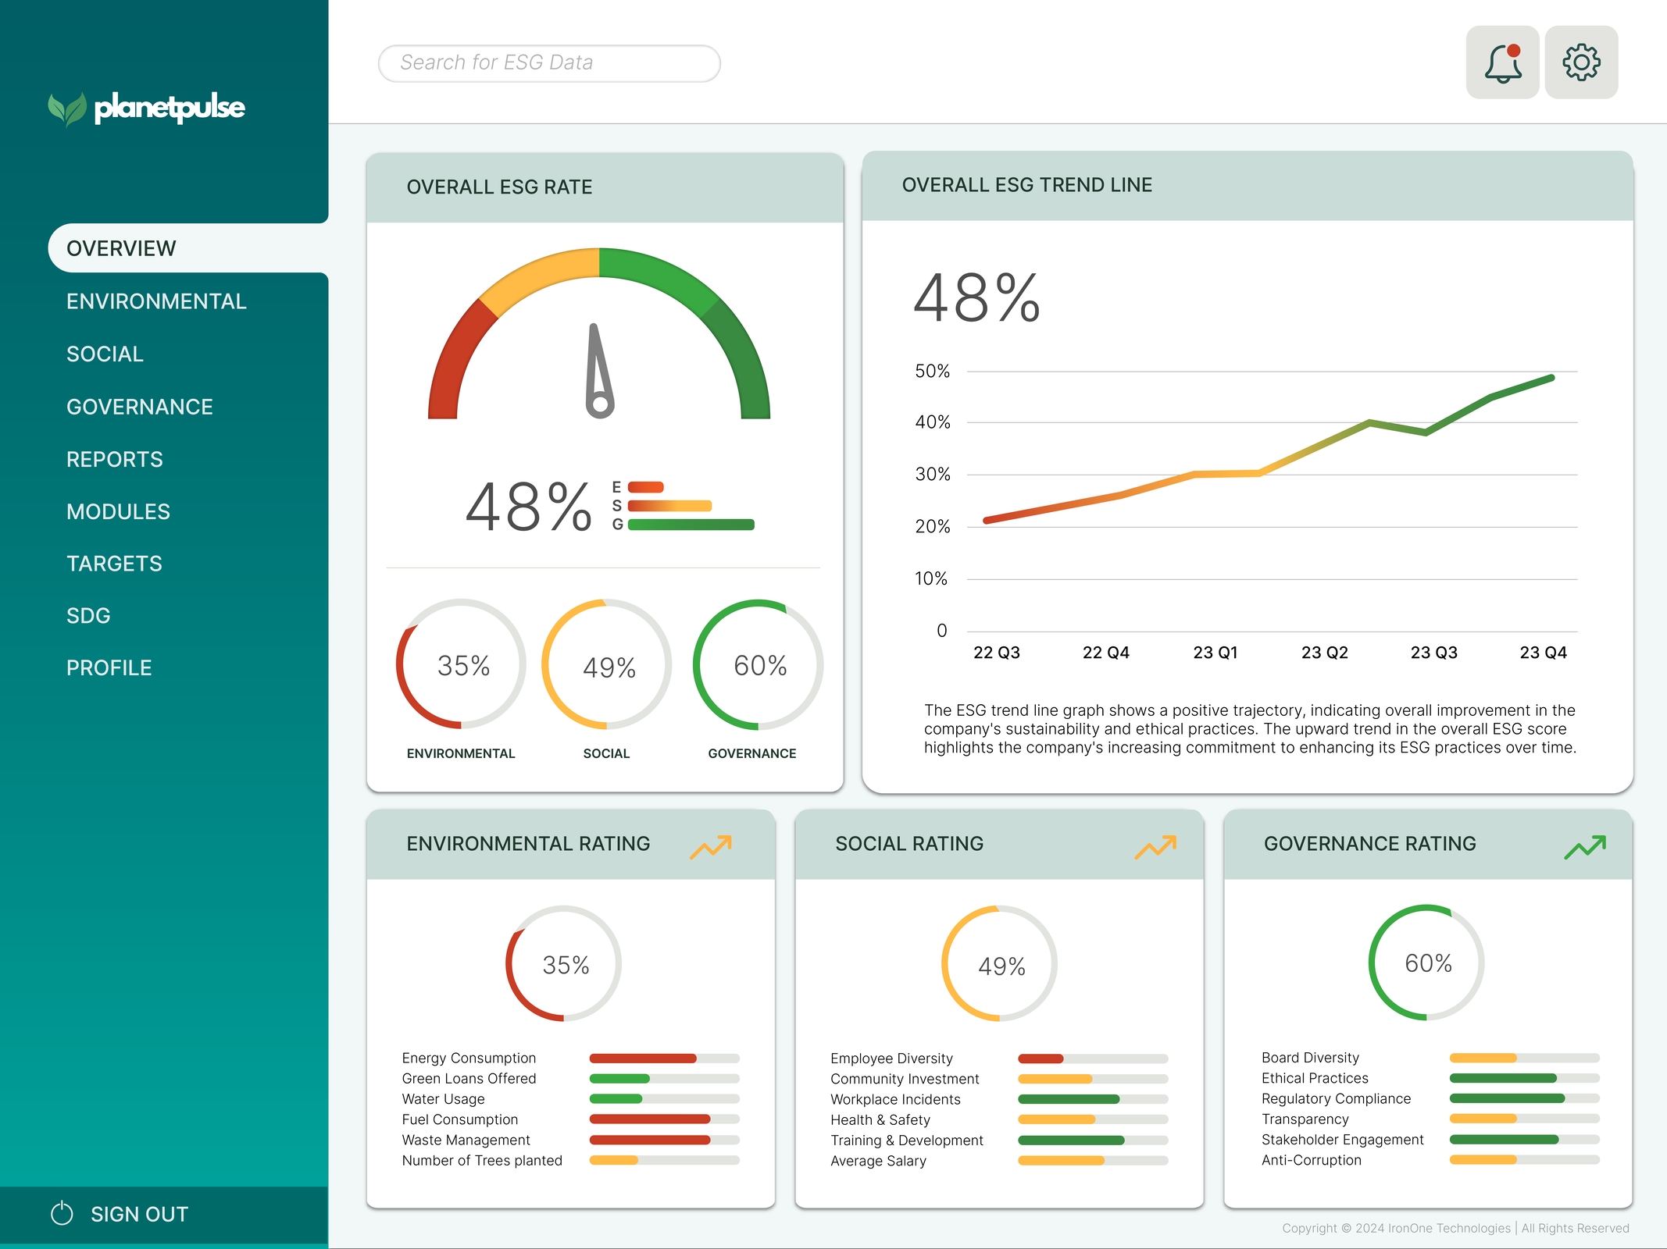This screenshot has width=1667, height=1249.
Task: Click the Overall ESG Trend Line heading
Action: coord(1027,185)
